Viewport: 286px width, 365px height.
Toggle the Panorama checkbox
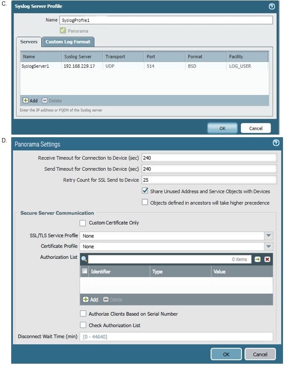pyautogui.click(x=63, y=31)
